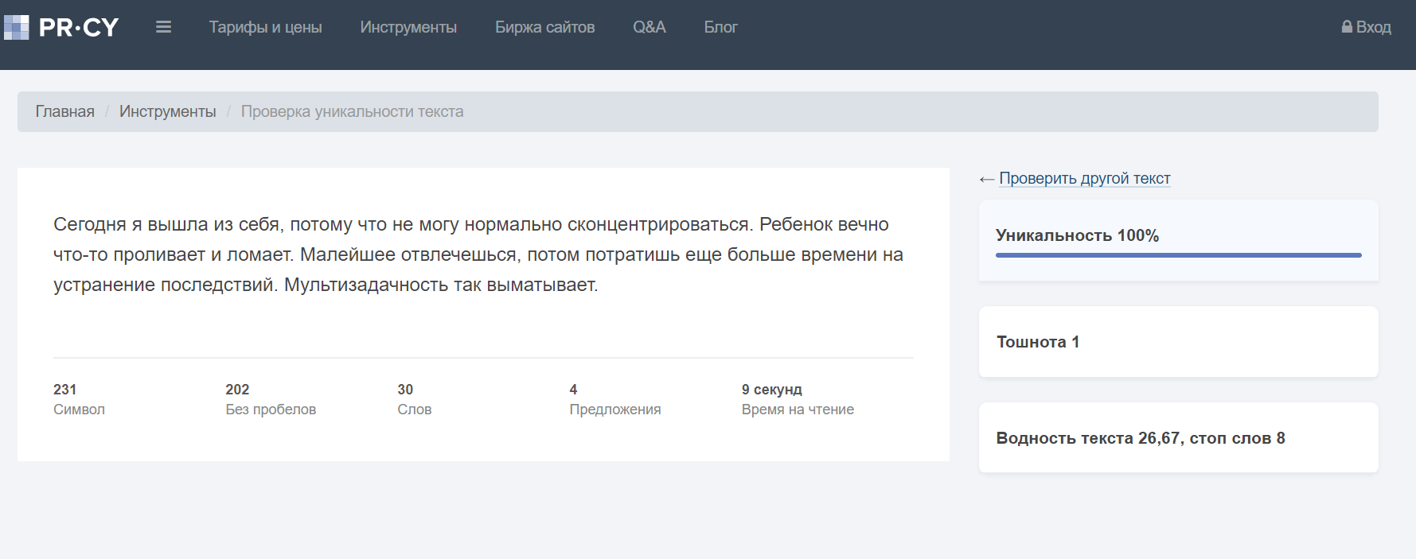Open the hamburger menu

163,27
